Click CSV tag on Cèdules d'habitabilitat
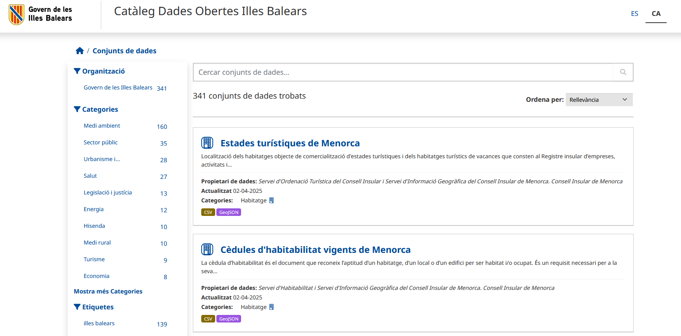The image size is (681, 336). tap(208, 319)
